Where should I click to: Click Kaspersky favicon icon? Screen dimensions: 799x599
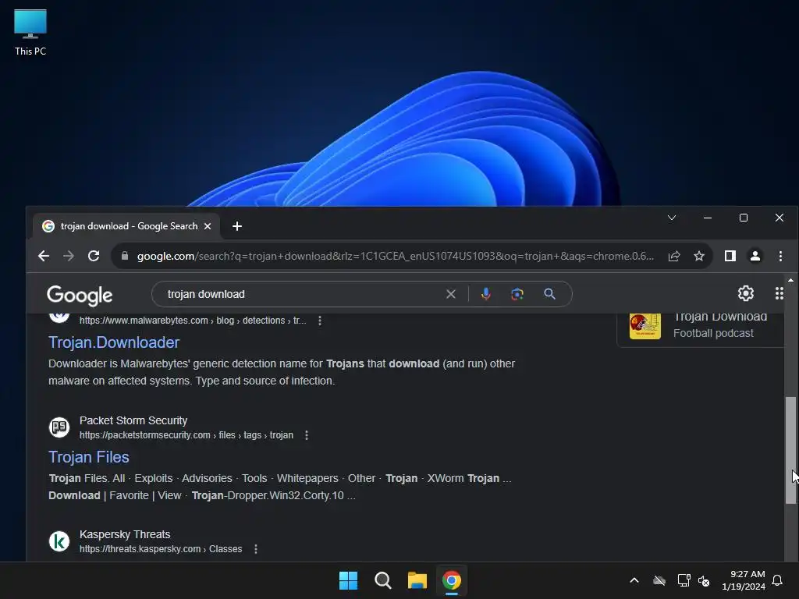point(59,541)
